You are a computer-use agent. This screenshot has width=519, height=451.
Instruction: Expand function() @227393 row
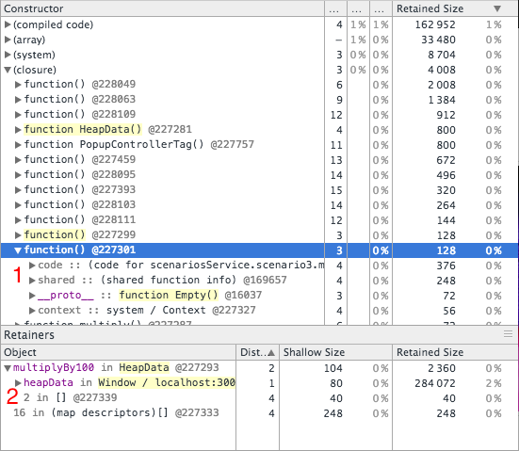[18, 190]
